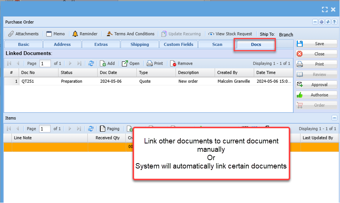Toggle Paging in the Items grid
340x203 pixels.
110,129
